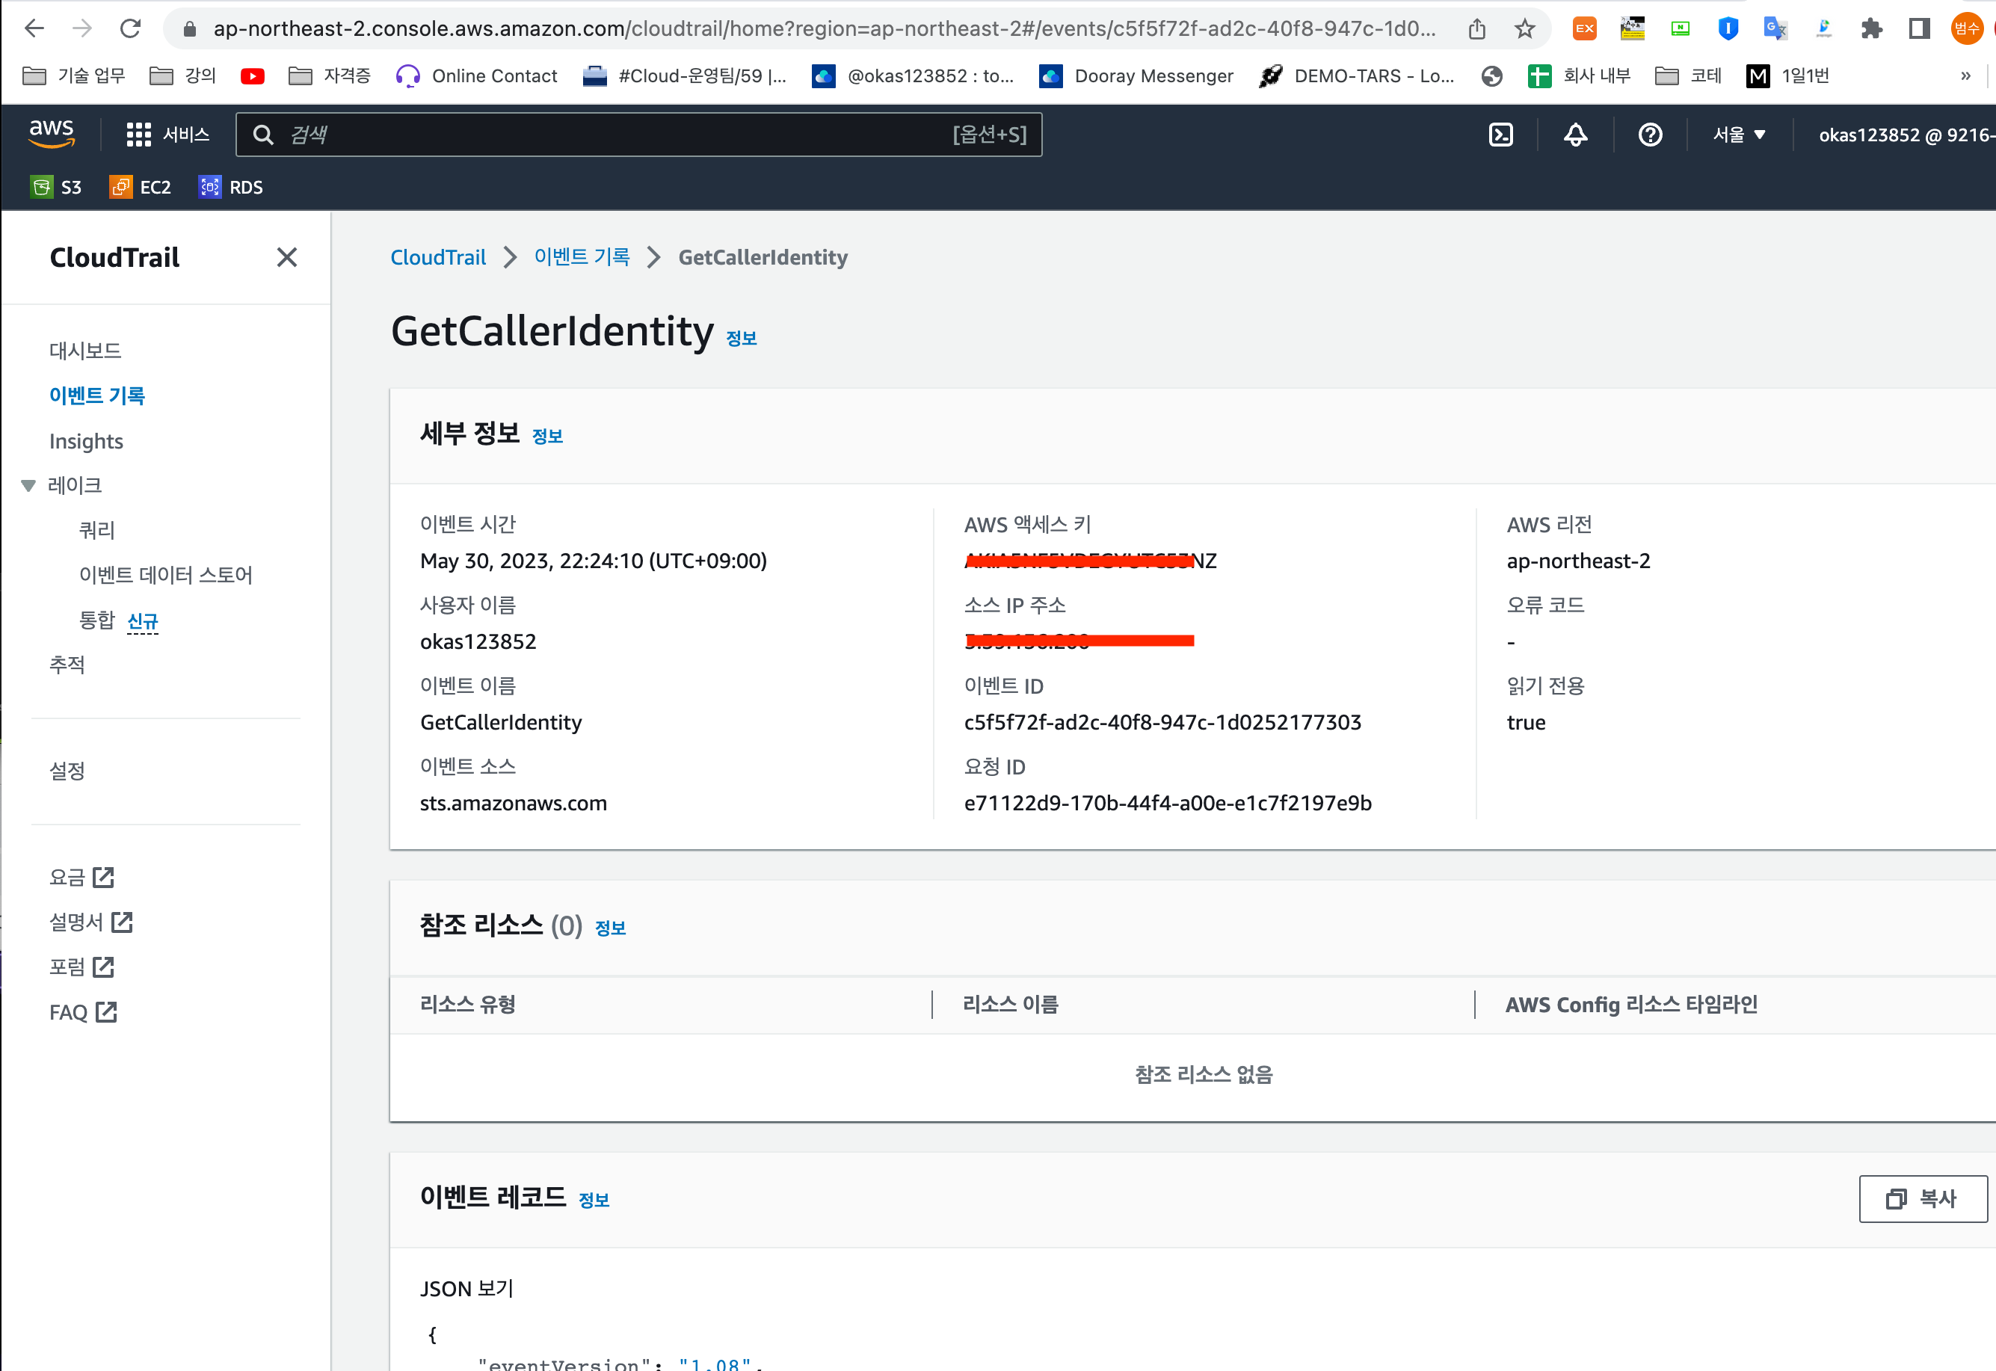The height and width of the screenshot is (1371, 1996).
Task: Open S3 shortcut in favorites bar
Action: point(57,188)
